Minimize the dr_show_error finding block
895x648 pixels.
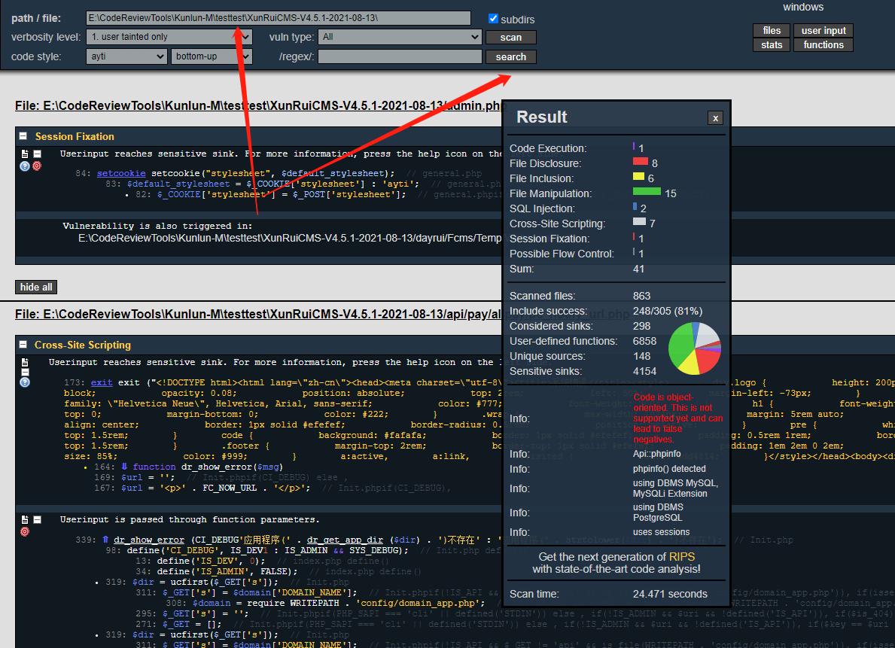[x=37, y=519]
